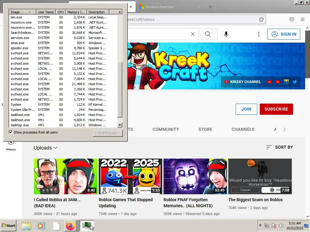Launch Windows Explorer from the taskbar
The image size is (310, 232).
(x=26, y=225)
